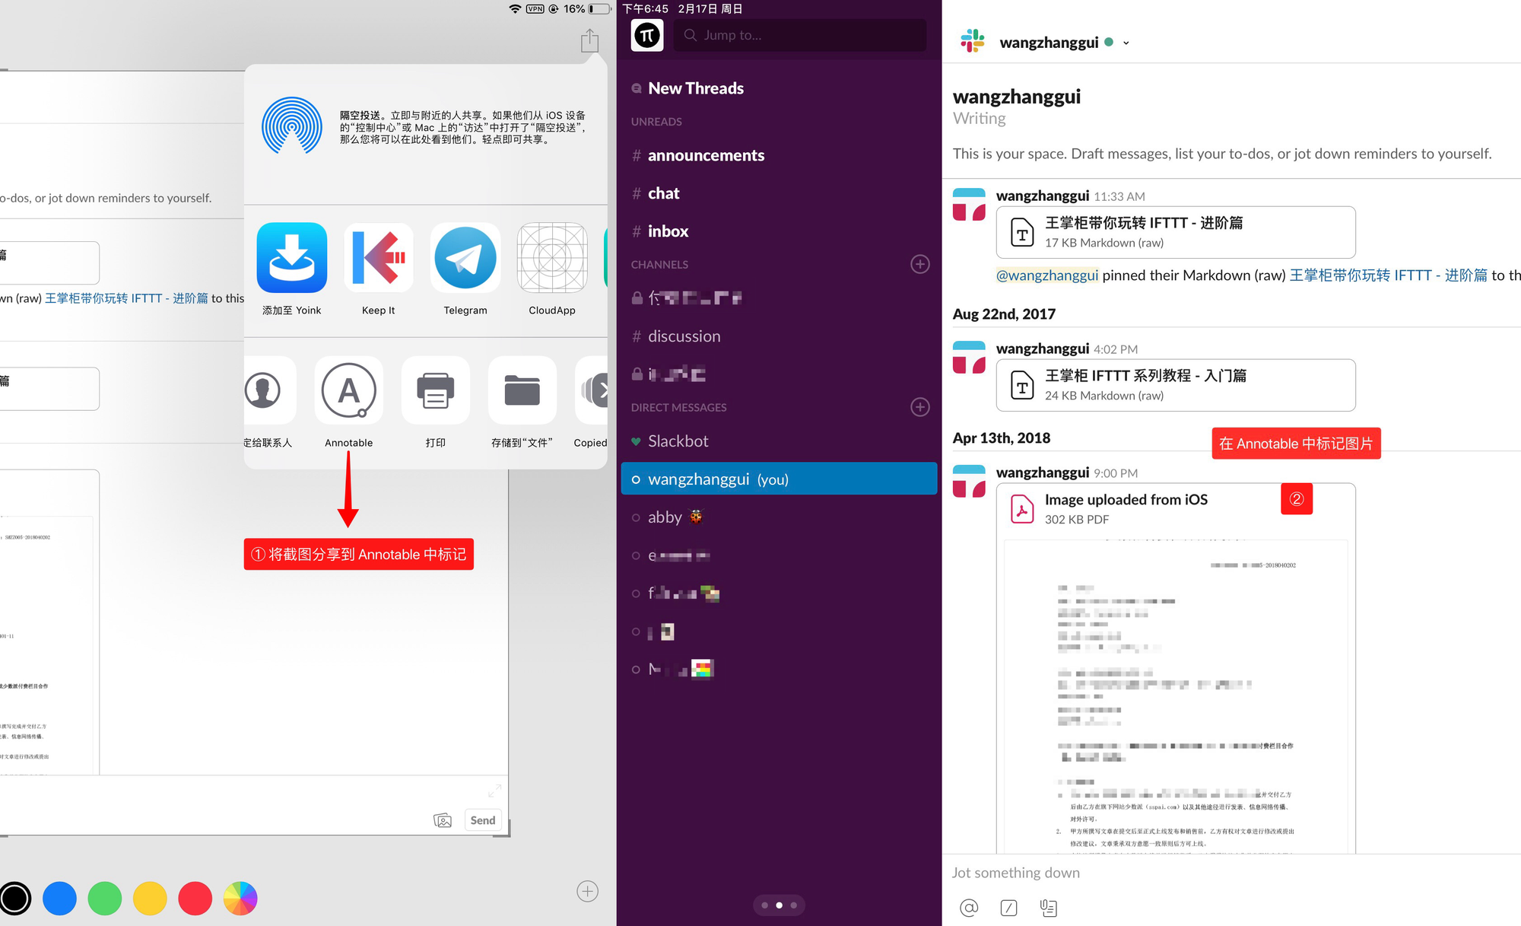Click the Apr 13th, 2018 date divider
Viewport: 1521px width, 926px height.
coord(1001,438)
